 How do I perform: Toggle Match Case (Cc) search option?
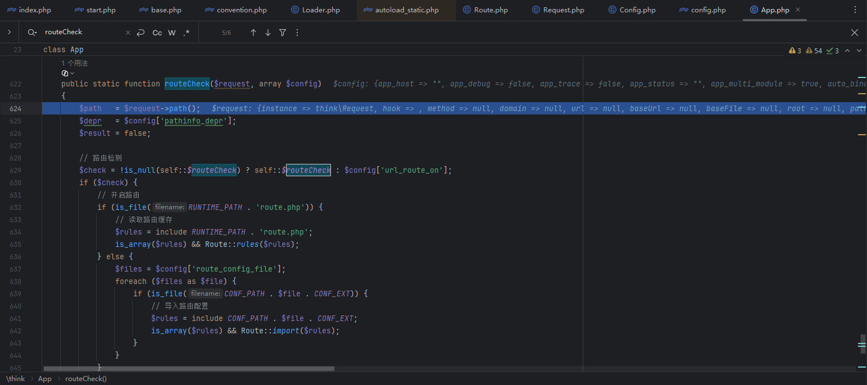coord(157,33)
